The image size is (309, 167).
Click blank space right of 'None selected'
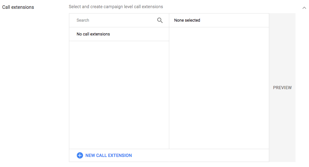pos(235,20)
